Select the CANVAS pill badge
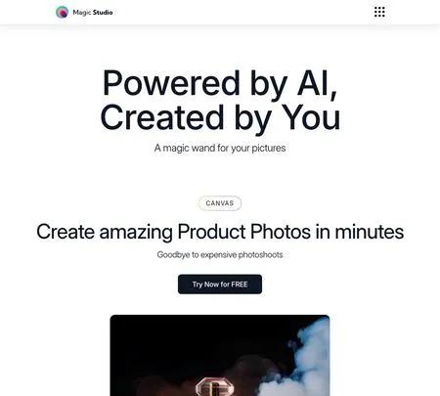 [x=220, y=203]
